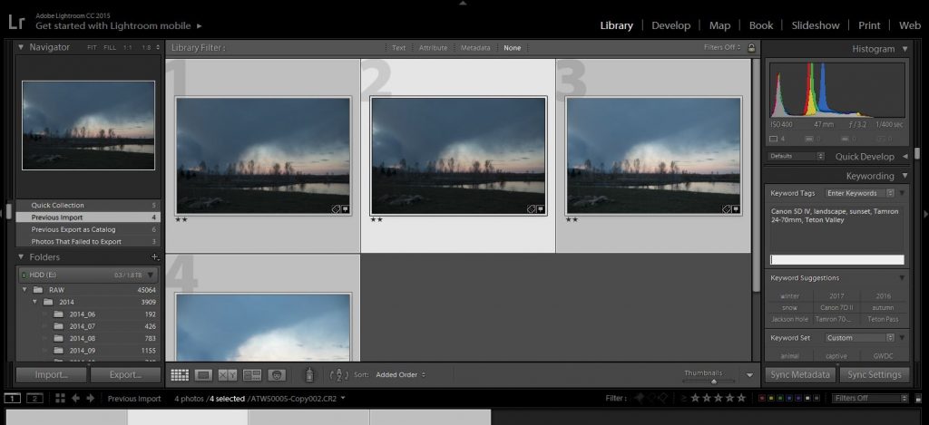Open the filmstrip grid shortcut icon
The height and width of the screenshot is (425, 929).
60,399
